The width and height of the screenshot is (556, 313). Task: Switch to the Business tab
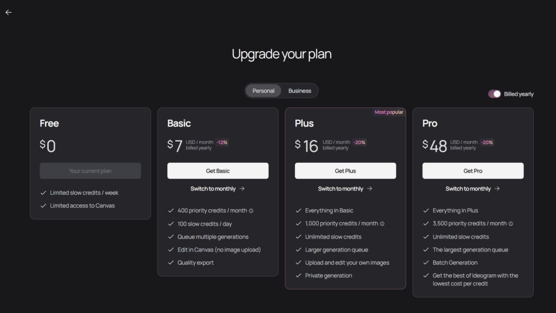click(x=299, y=91)
